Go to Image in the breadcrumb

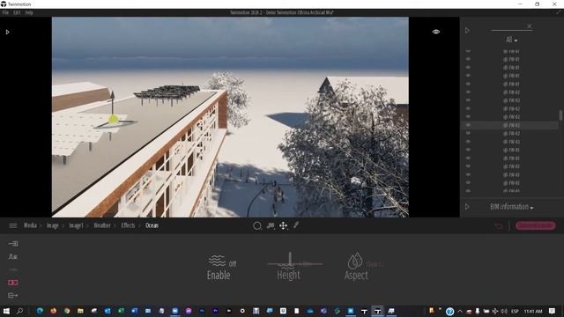point(53,225)
